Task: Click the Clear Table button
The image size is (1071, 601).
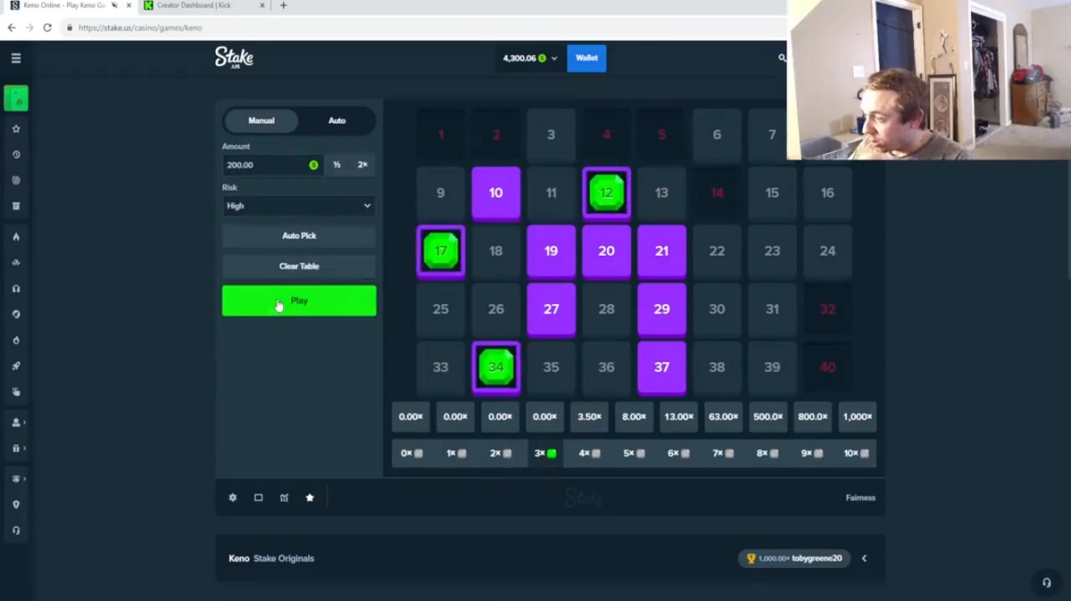Action: click(x=299, y=266)
